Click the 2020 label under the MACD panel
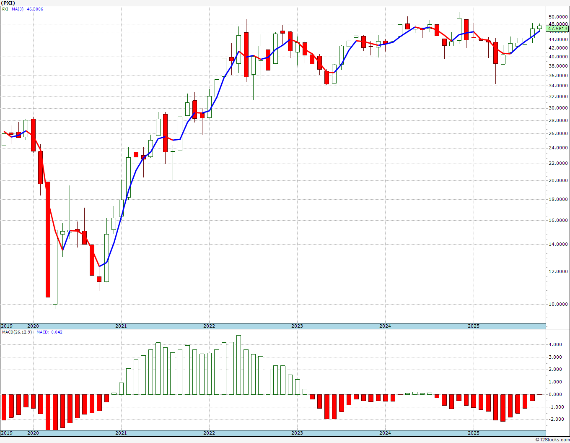This screenshot has height=443, width=570. coord(33,433)
